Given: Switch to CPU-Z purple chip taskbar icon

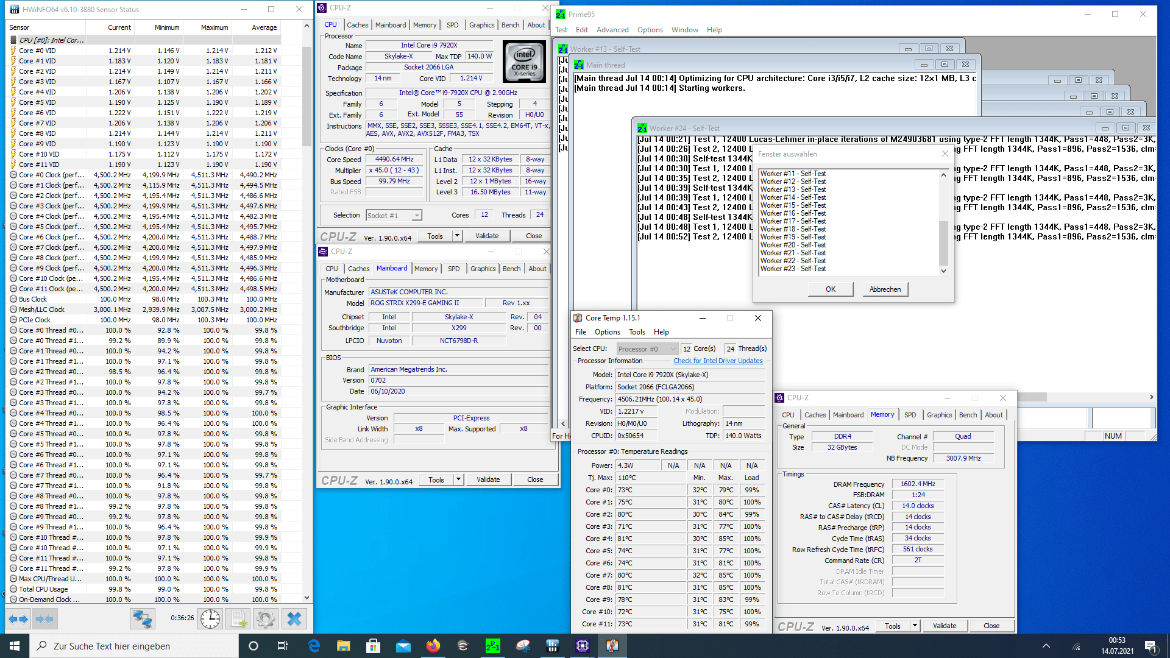Looking at the screenshot, I should click(x=583, y=646).
